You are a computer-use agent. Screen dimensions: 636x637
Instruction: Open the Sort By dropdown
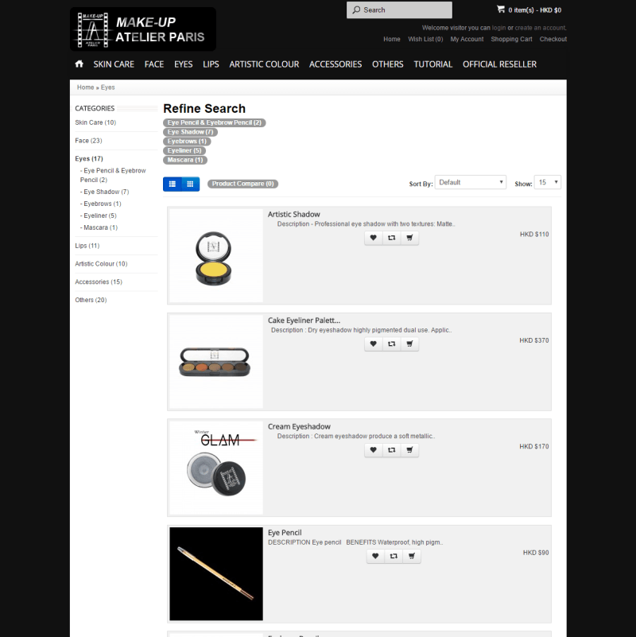click(471, 182)
